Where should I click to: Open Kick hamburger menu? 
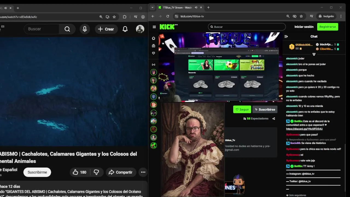(154, 27)
